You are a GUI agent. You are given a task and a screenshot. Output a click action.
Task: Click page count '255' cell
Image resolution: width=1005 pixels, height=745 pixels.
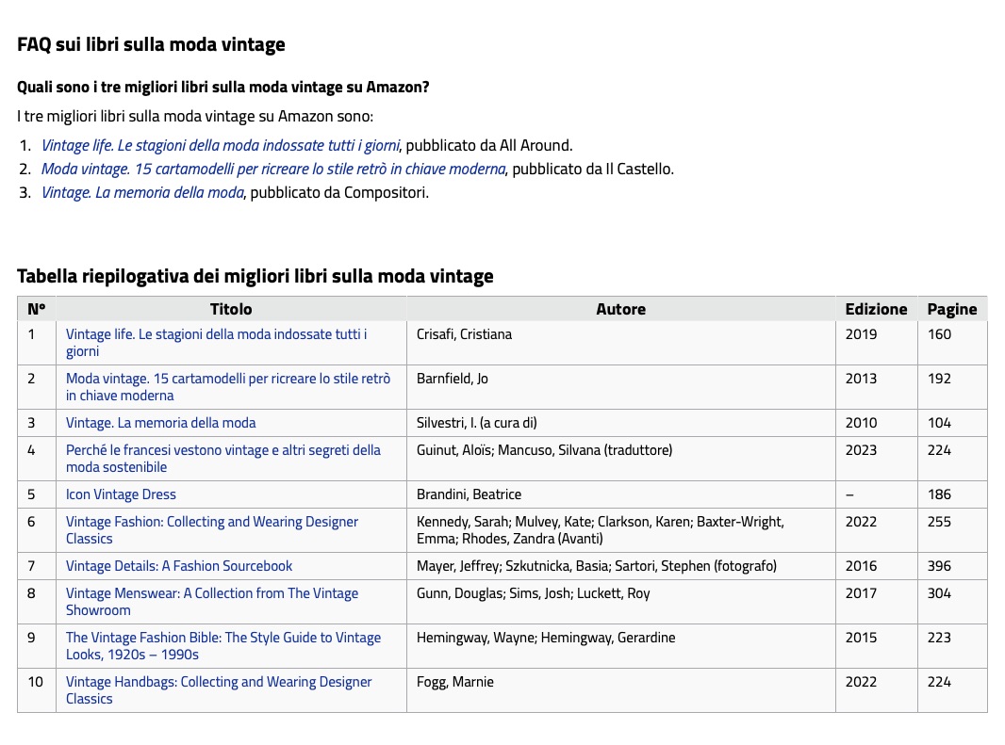pyautogui.click(x=952, y=530)
